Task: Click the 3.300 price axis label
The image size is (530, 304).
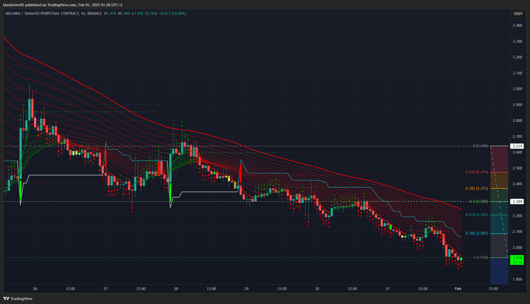Action: click(x=517, y=41)
